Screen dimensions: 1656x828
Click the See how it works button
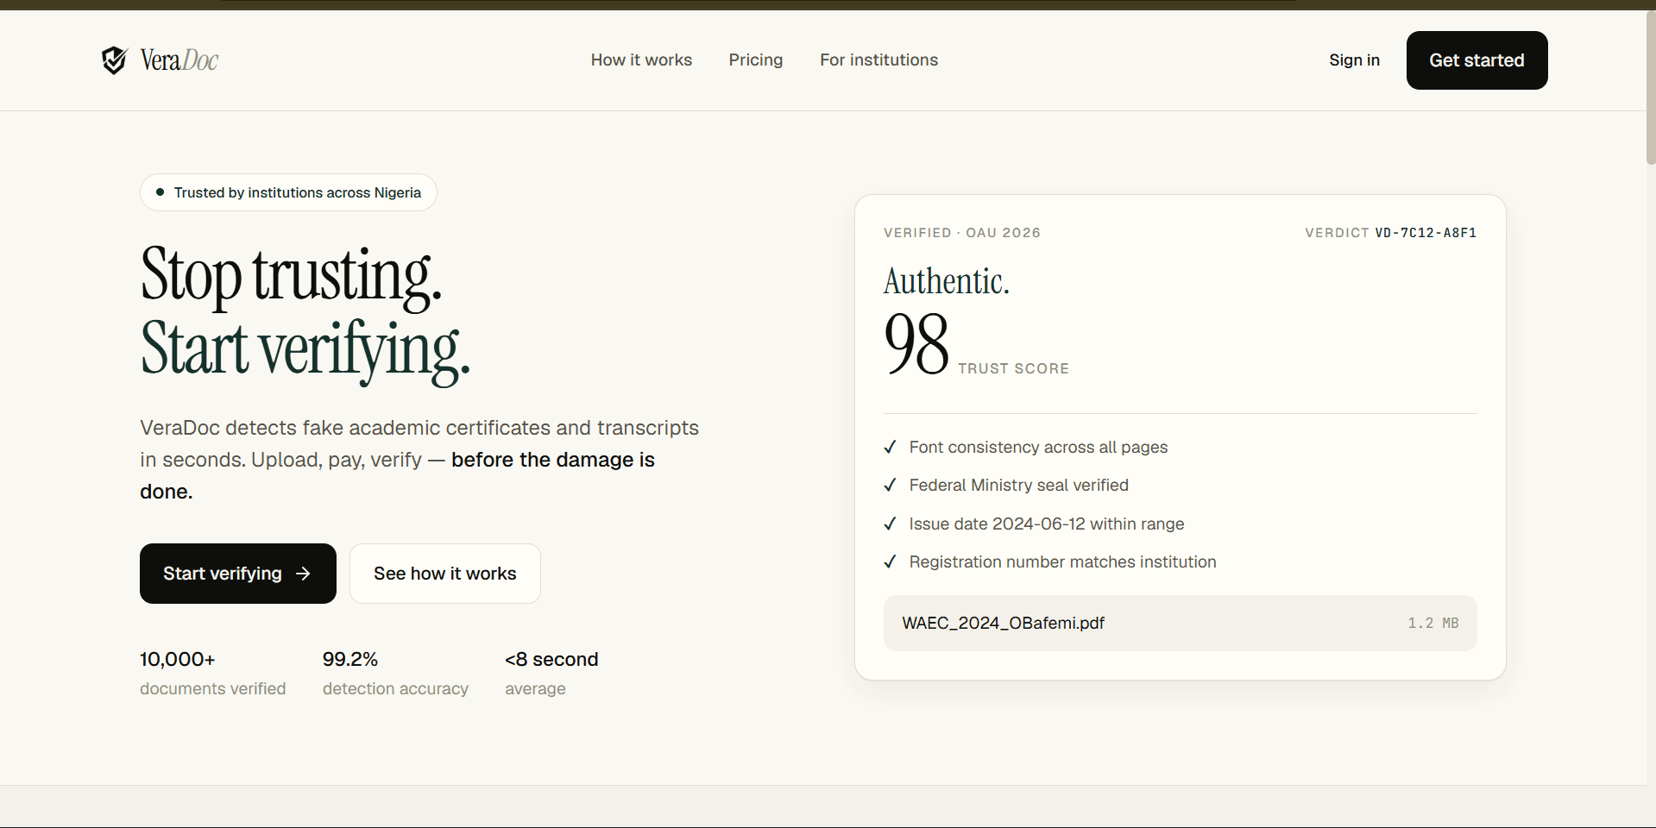(445, 574)
